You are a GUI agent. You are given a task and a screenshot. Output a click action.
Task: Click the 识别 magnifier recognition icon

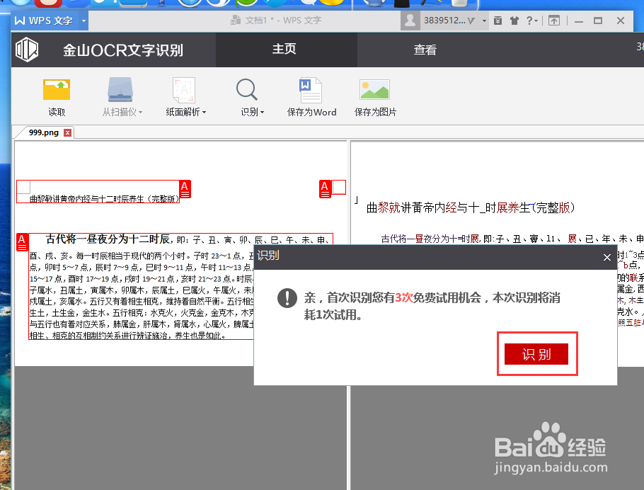(246, 91)
